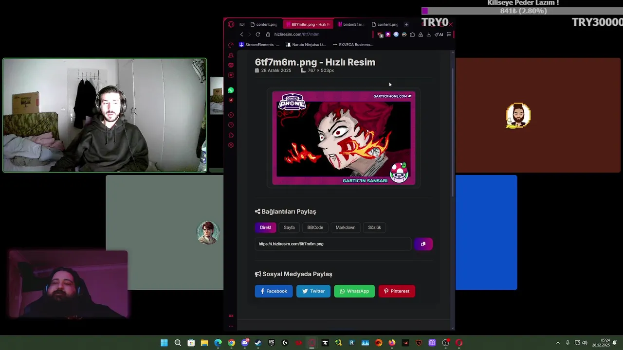Open the sidebar player icon
623x350 pixels.
point(231,115)
